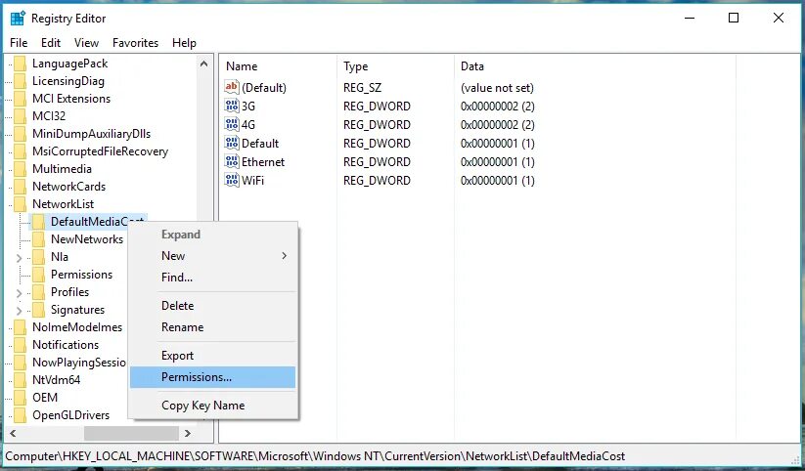Click the Ethernet DWORD value icon
Image resolution: width=805 pixels, height=471 pixels.
point(232,161)
